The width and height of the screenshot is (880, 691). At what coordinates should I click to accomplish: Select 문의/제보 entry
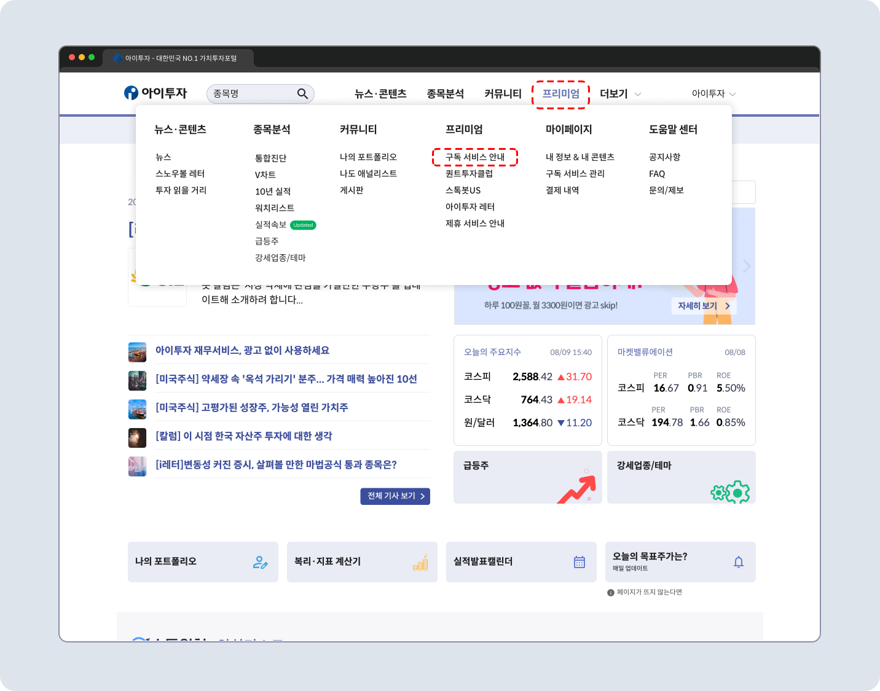point(666,190)
